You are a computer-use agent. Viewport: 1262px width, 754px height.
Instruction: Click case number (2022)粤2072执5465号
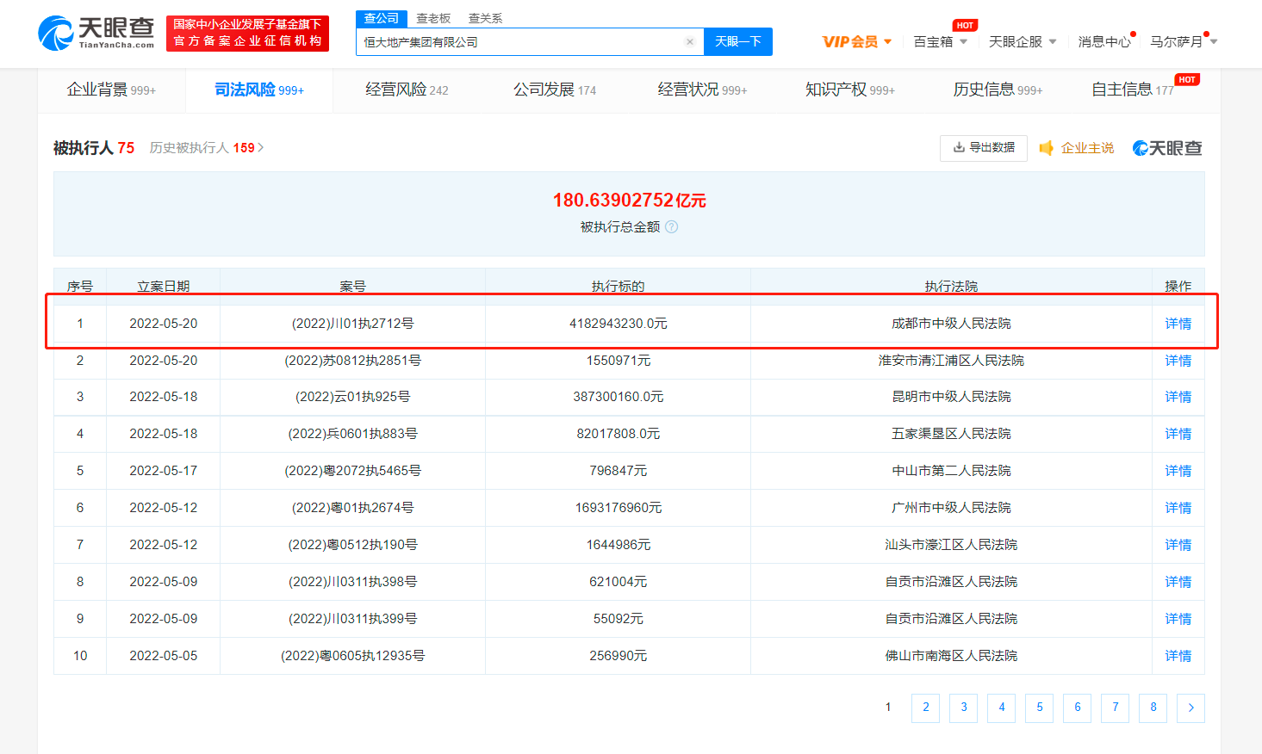352,471
